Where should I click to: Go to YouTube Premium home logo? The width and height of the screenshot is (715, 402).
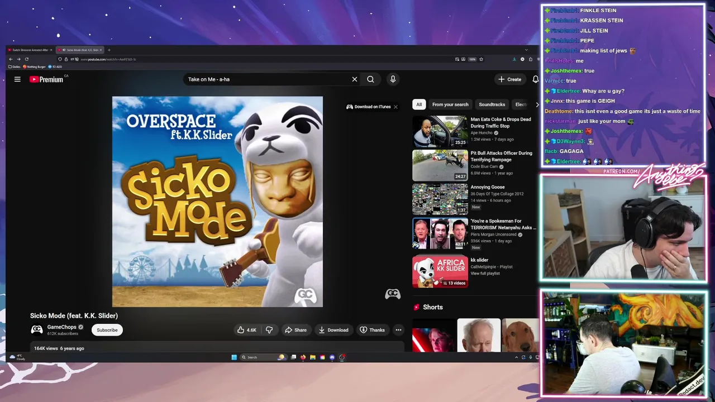(47, 79)
